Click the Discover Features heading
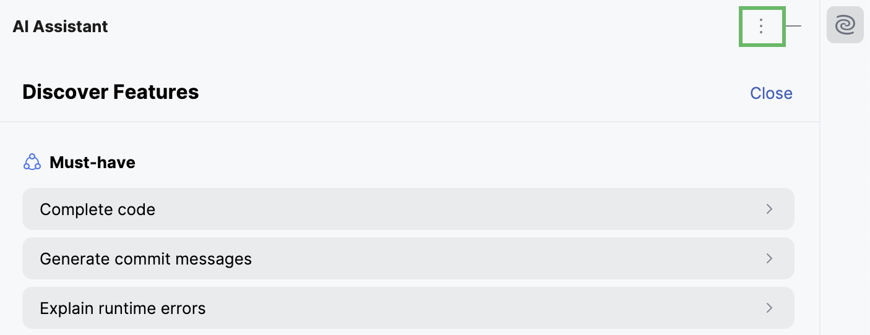The width and height of the screenshot is (870, 335). coord(111,92)
